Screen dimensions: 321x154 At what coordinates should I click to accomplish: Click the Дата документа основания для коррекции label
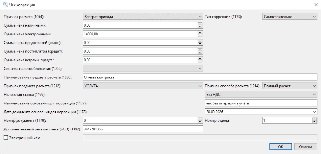(x=46, y=112)
